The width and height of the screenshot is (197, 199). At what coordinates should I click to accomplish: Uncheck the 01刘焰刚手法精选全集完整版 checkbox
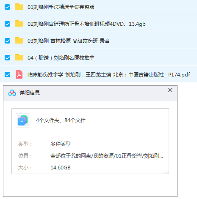click(7, 7)
